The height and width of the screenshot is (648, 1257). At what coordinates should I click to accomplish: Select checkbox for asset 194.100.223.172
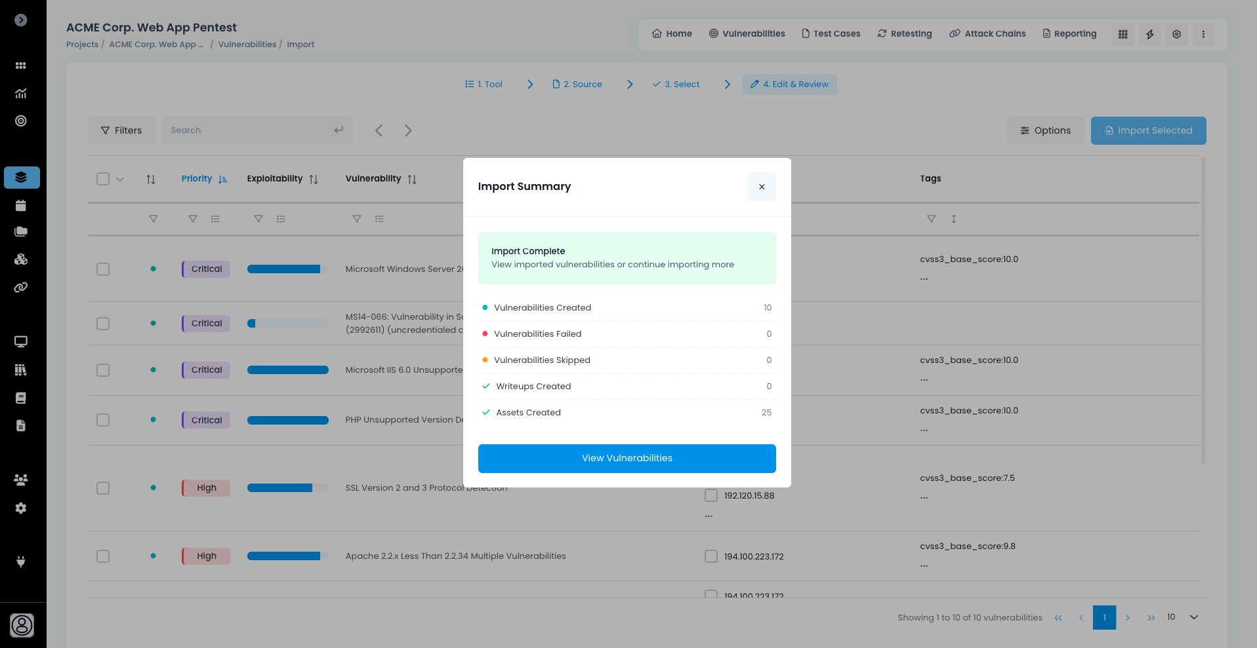click(711, 556)
